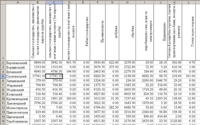Click the Зборівський cell
Viewport: 200px width, 125px height.
[x=18, y=90]
